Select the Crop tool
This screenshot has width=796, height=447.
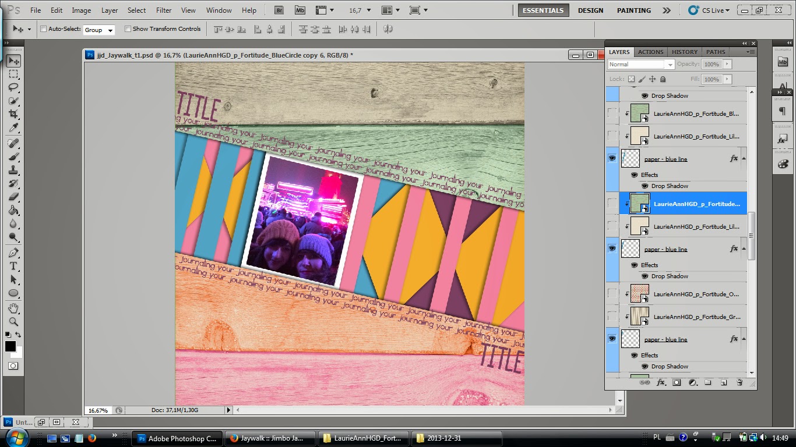(13, 114)
